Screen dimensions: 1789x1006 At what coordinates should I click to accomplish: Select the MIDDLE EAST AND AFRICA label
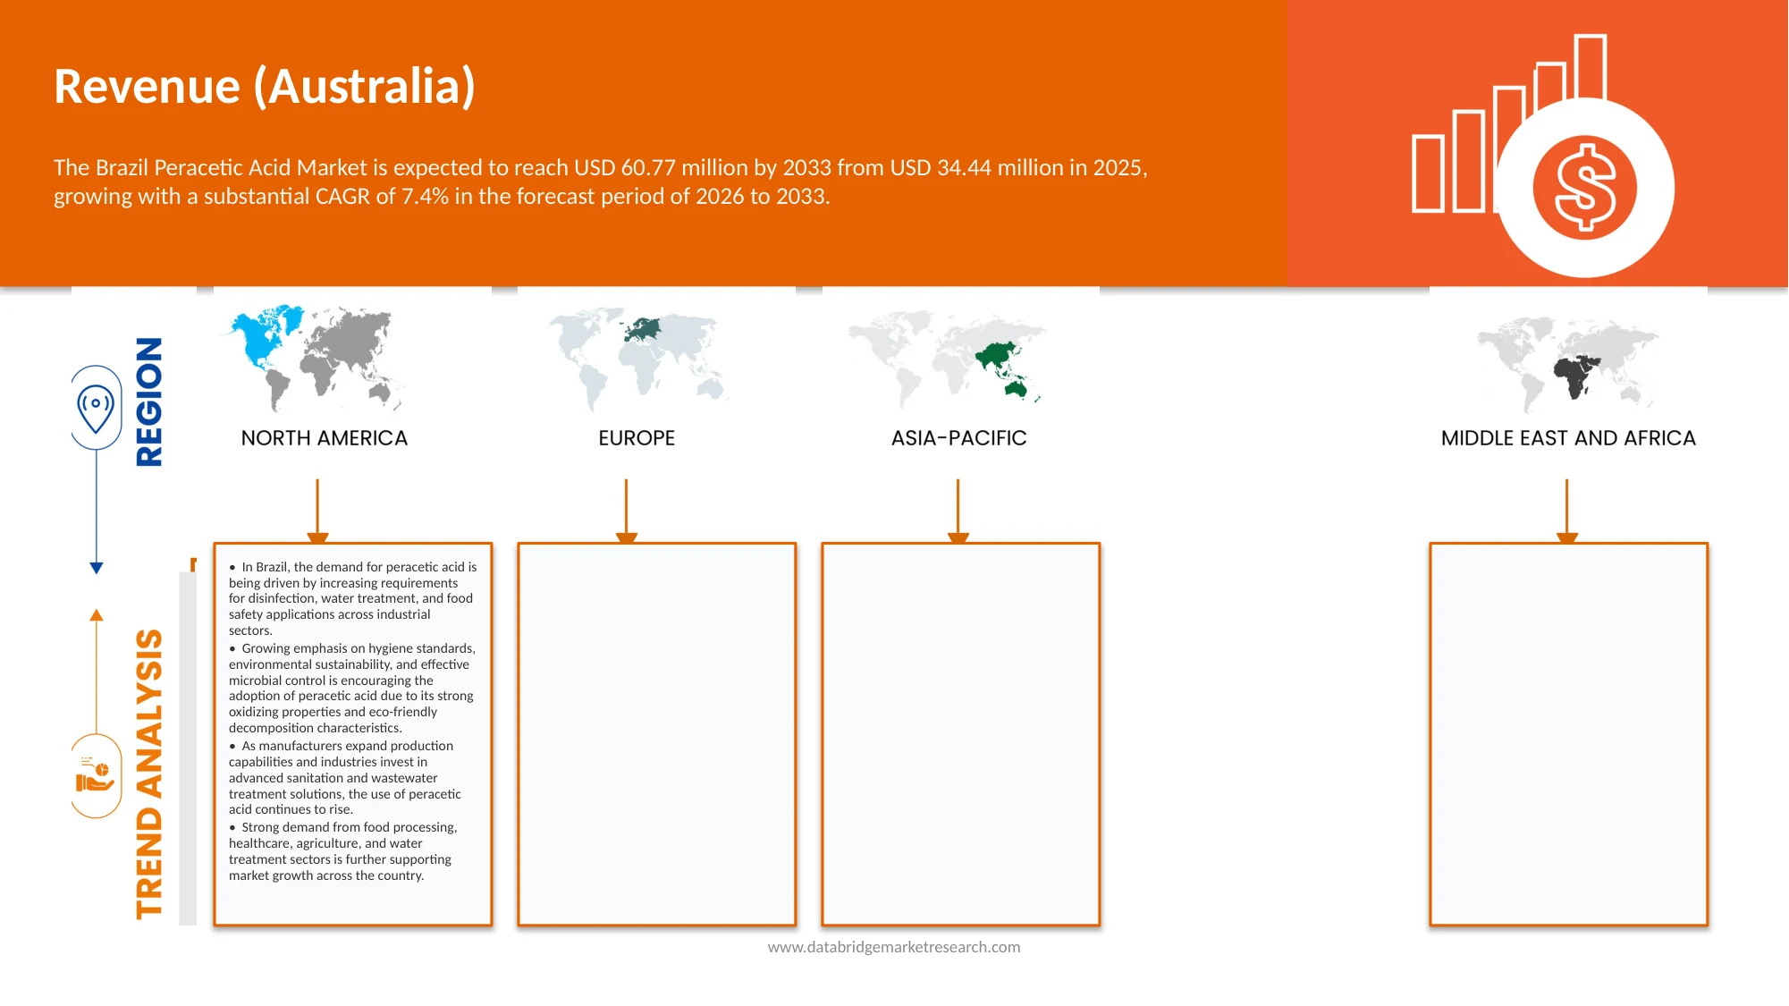tap(1568, 438)
